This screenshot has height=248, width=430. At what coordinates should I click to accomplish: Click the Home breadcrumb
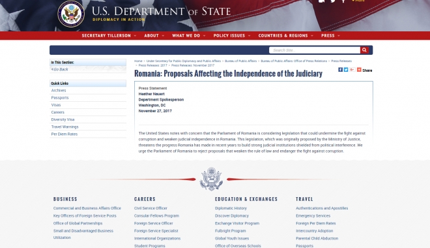pos(138,61)
